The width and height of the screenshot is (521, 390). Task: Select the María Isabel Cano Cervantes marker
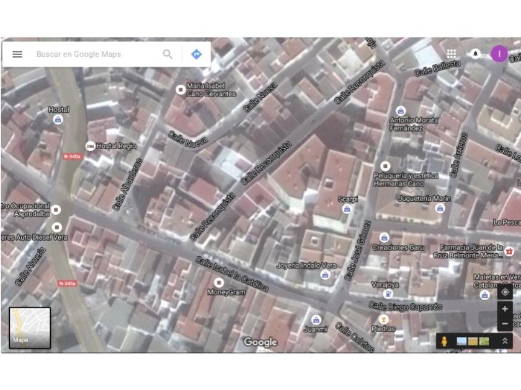[x=180, y=90]
